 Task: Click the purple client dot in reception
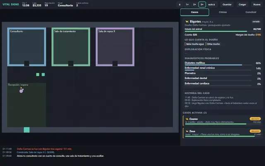[x=21, y=91]
